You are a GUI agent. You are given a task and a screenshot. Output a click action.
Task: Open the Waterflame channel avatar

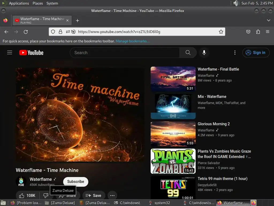click(x=21, y=182)
